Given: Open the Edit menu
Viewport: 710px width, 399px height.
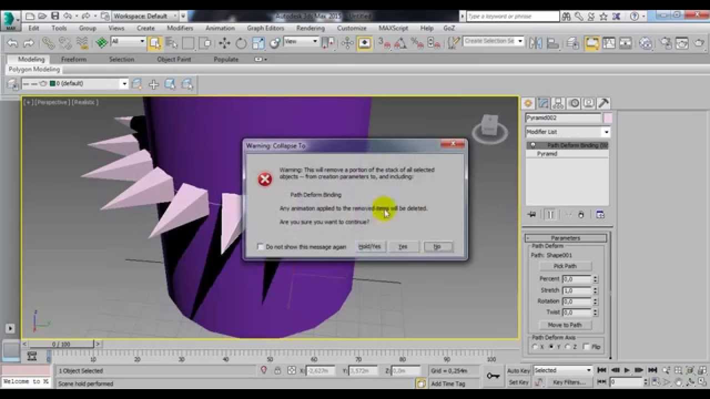Looking at the screenshot, I should (x=33, y=28).
